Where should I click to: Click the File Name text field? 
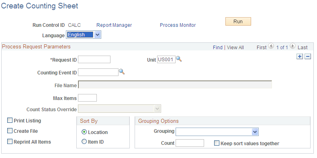175,85
